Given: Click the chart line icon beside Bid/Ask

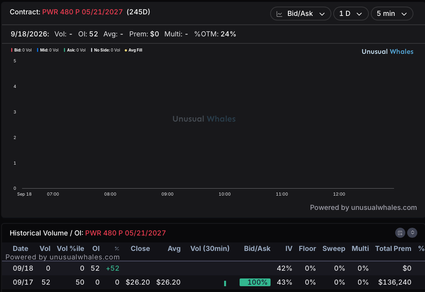Looking at the screenshot, I should point(279,14).
